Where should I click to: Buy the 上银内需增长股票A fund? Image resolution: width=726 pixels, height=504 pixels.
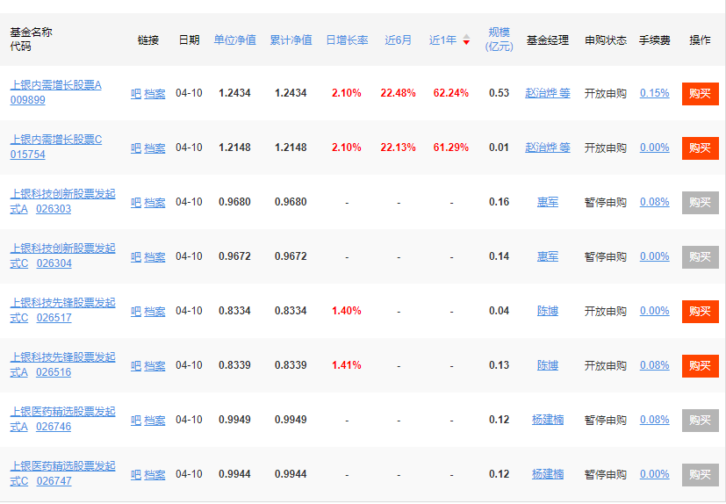point(700,93)
